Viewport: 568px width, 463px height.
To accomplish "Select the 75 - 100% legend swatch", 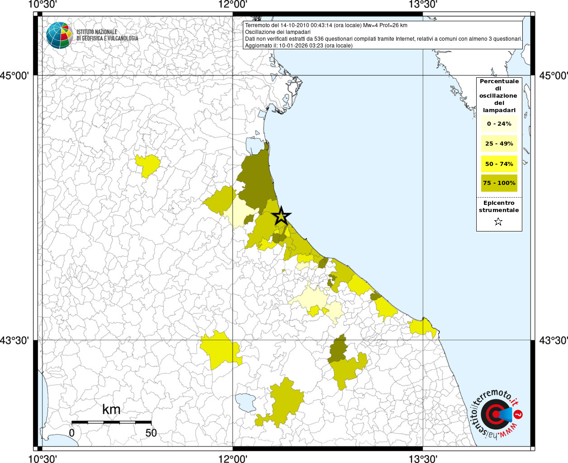I will coord(499,183).
